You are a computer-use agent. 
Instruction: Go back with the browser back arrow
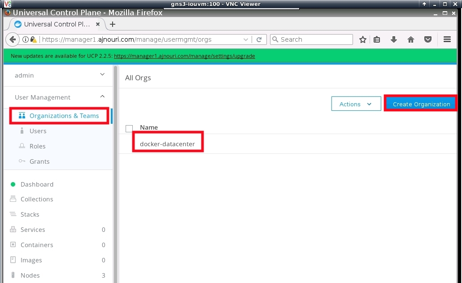pos(13,39)
